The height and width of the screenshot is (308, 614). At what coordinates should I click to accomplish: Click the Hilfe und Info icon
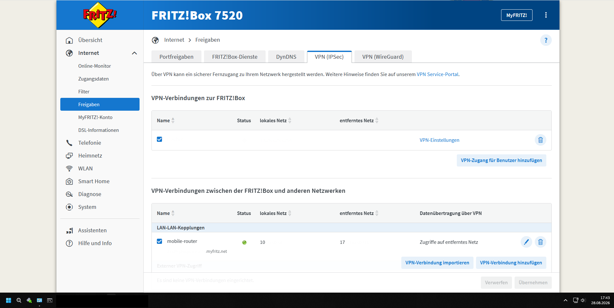point(69,243)
